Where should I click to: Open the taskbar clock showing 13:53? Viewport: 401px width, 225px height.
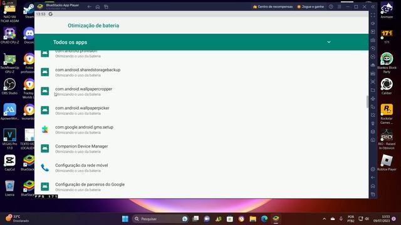[x=382, y=219]
